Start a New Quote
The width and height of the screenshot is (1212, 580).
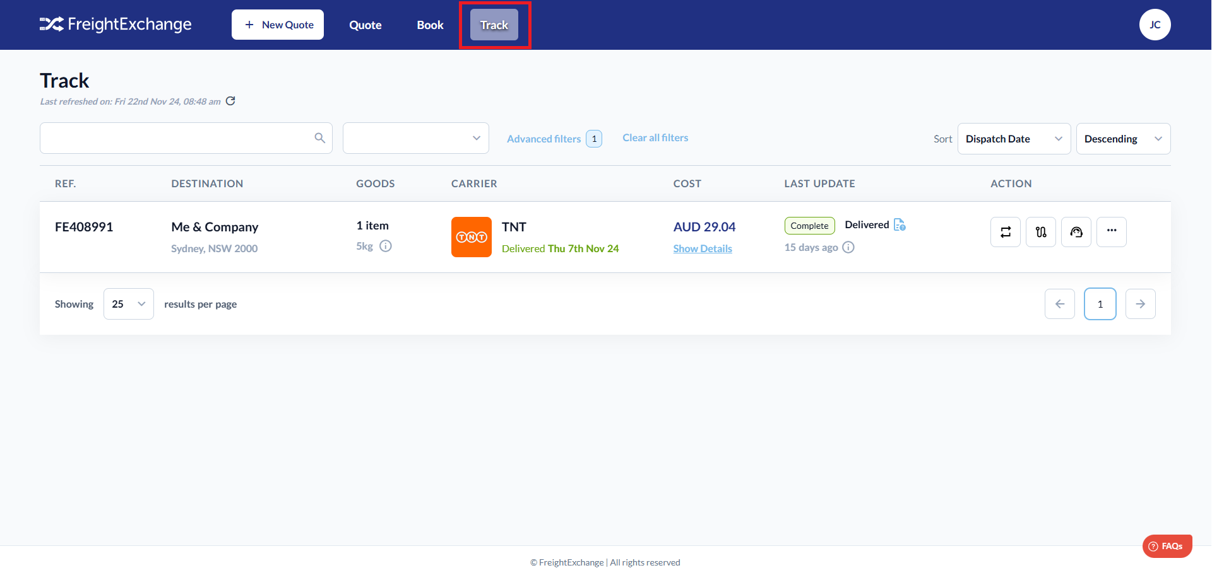click(278, 25)
